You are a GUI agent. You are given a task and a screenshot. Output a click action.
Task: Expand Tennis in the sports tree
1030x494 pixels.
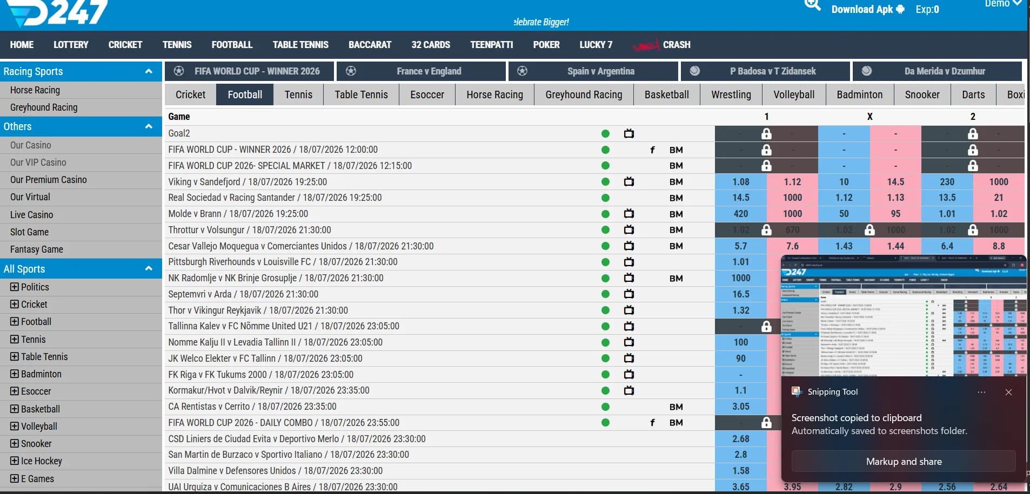click(15, 340)
